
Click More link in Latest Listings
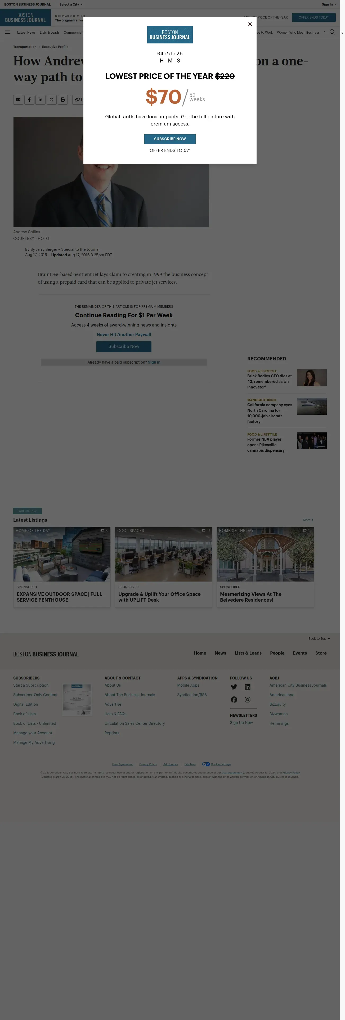pyautogui.click(x=308, y=520)
